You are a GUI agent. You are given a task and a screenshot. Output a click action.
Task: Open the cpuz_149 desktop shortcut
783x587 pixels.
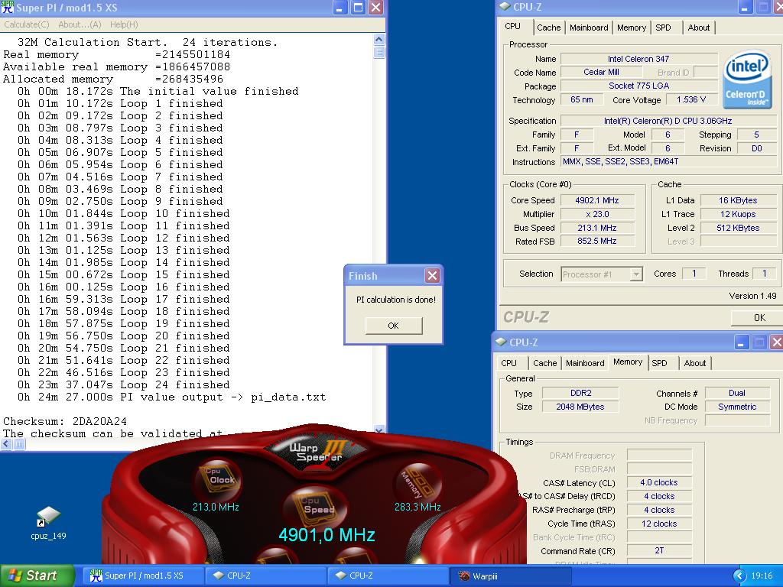(x=48, y=524)
